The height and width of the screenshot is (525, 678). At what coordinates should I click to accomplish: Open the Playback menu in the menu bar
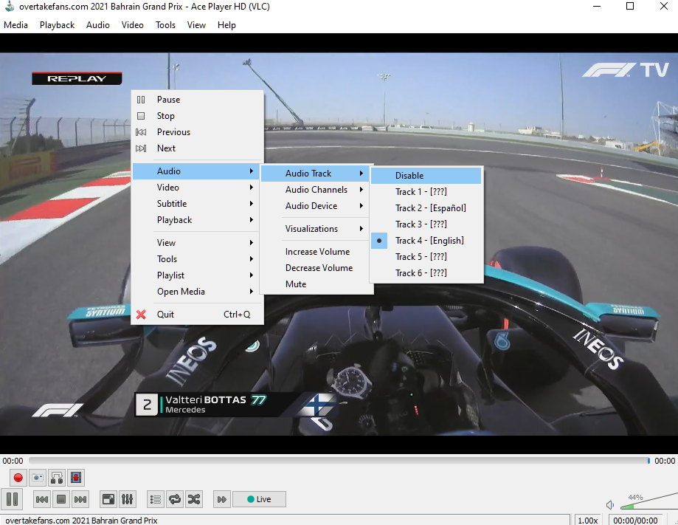tap(57, 25)
